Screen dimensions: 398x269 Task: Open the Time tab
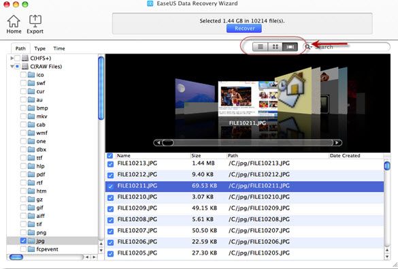pos(59,48)
